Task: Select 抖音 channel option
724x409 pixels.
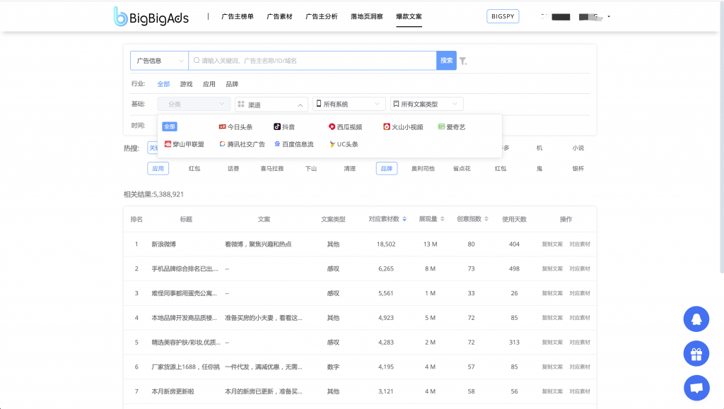Action: [x=284, y=127]
